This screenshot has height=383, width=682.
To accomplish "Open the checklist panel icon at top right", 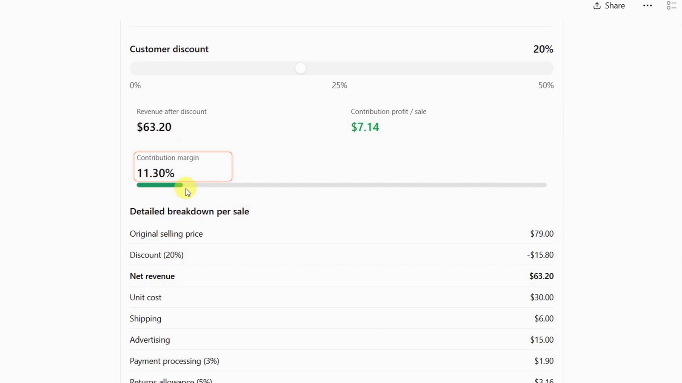I will 671,6.
